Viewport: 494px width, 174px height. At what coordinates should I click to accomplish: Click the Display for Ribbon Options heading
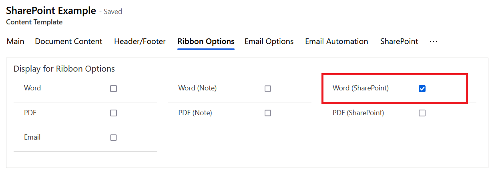tap(64, 69)
